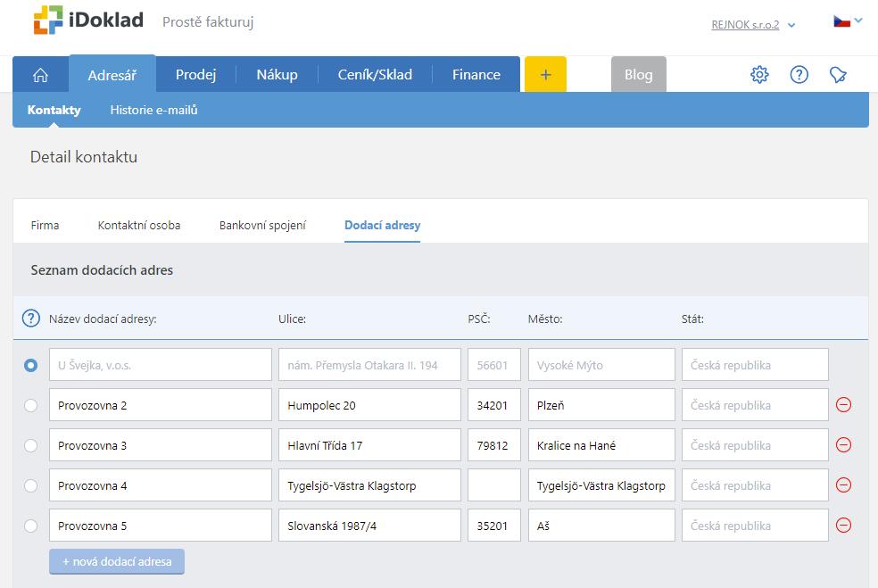This screenshot has width=878, height=588.
Task: Switch to the Kontaktní osoba tab
Action: pos(139,225)
